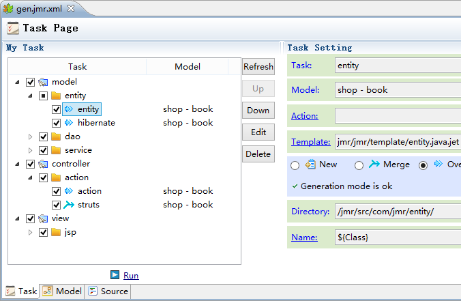Click the Task name input field
The height and width of the screenshot is (301, 461).
coord(398,66)
